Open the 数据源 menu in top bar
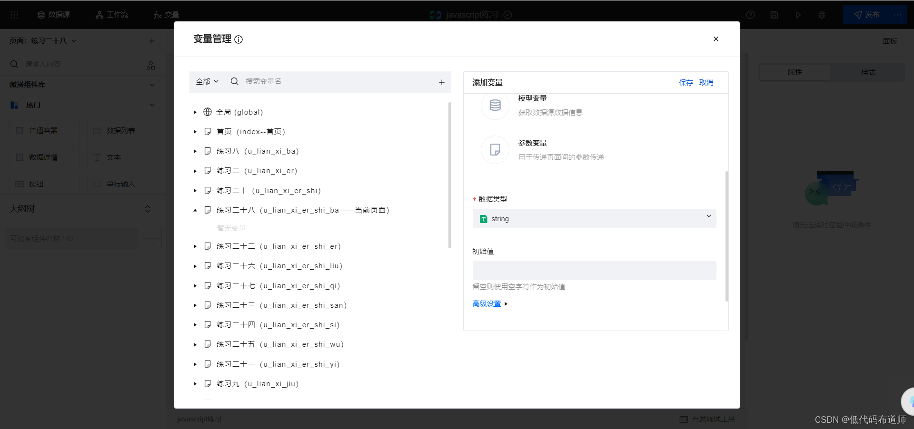This screenshot has width=914, height=429. point(54,15)
